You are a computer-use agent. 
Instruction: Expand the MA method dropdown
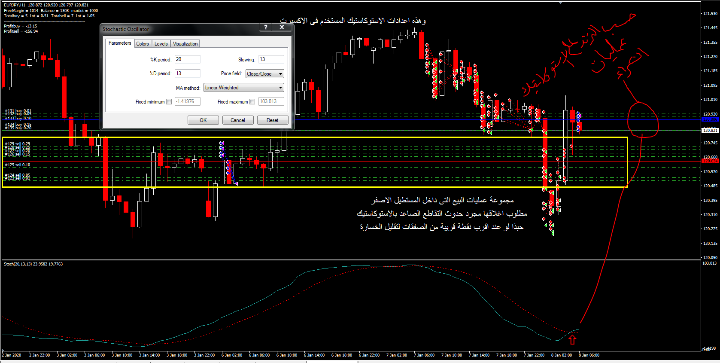(243, 88)
